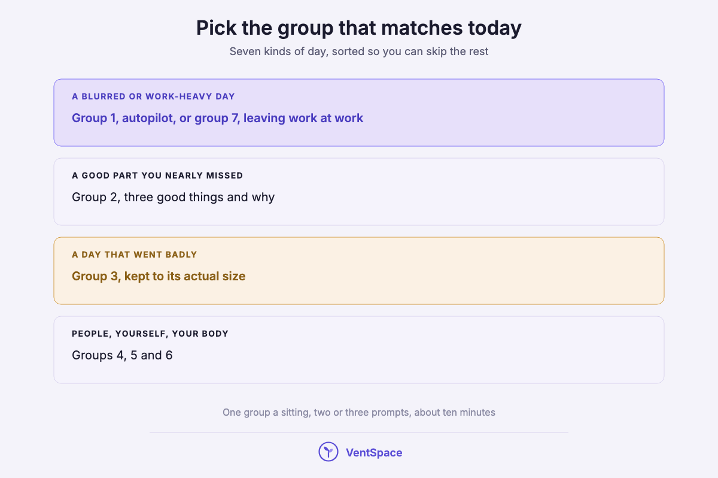
Task: Click the "People, yourself, your body" label
Action: [150, 334]
